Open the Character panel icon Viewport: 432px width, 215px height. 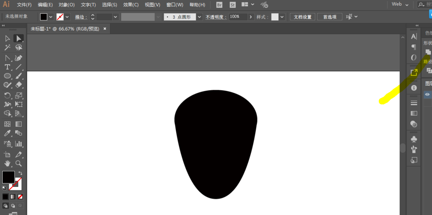(414, 37)
